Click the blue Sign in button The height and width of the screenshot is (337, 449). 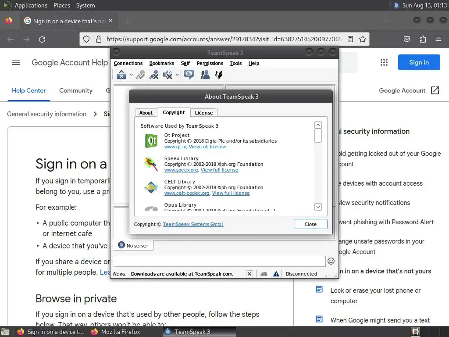419,62
